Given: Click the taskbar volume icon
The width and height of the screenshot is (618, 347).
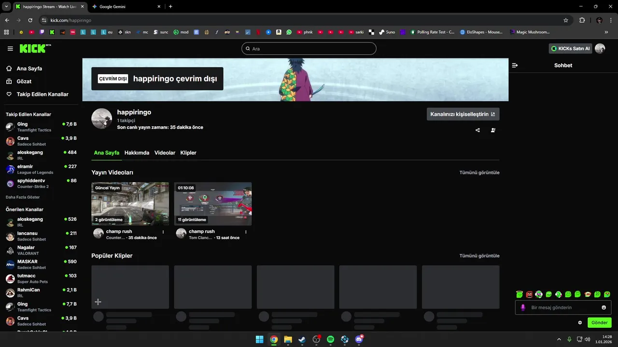Looking at the screenshot, I should 587,339.
